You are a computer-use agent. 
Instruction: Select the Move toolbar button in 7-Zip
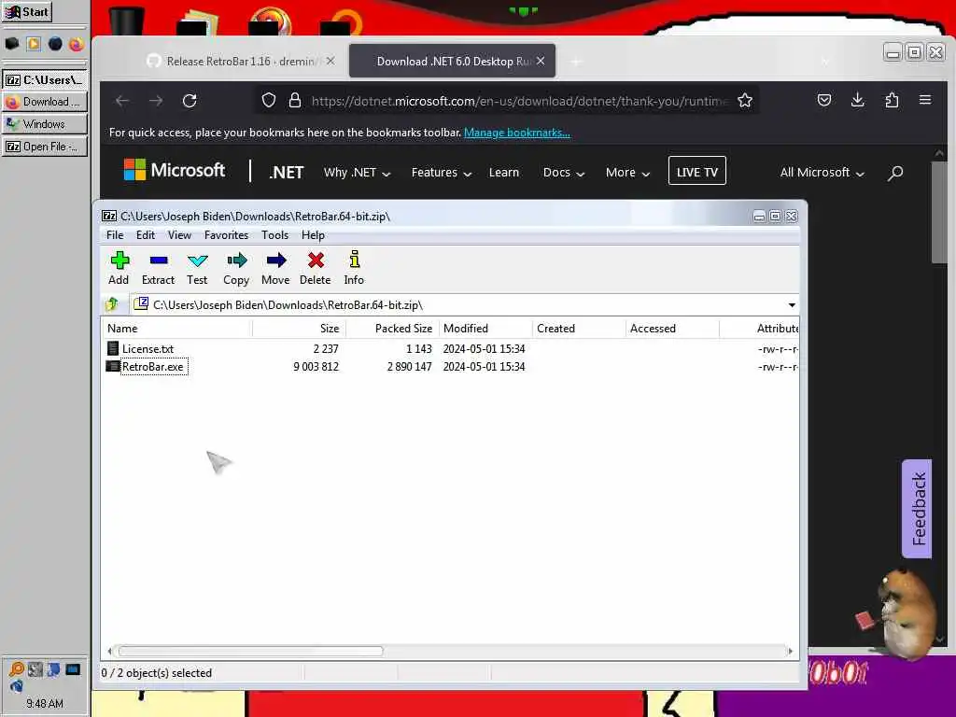coord(275,268)
